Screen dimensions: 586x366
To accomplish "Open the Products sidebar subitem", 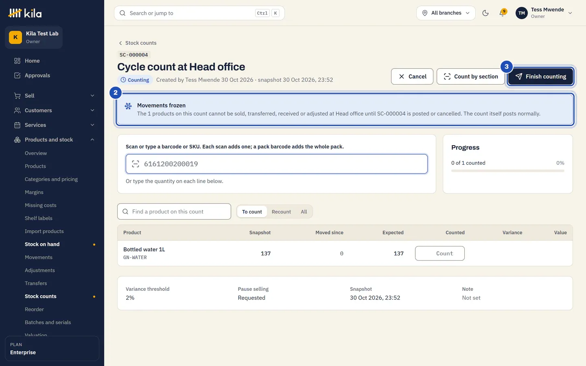I will (35, 166).
